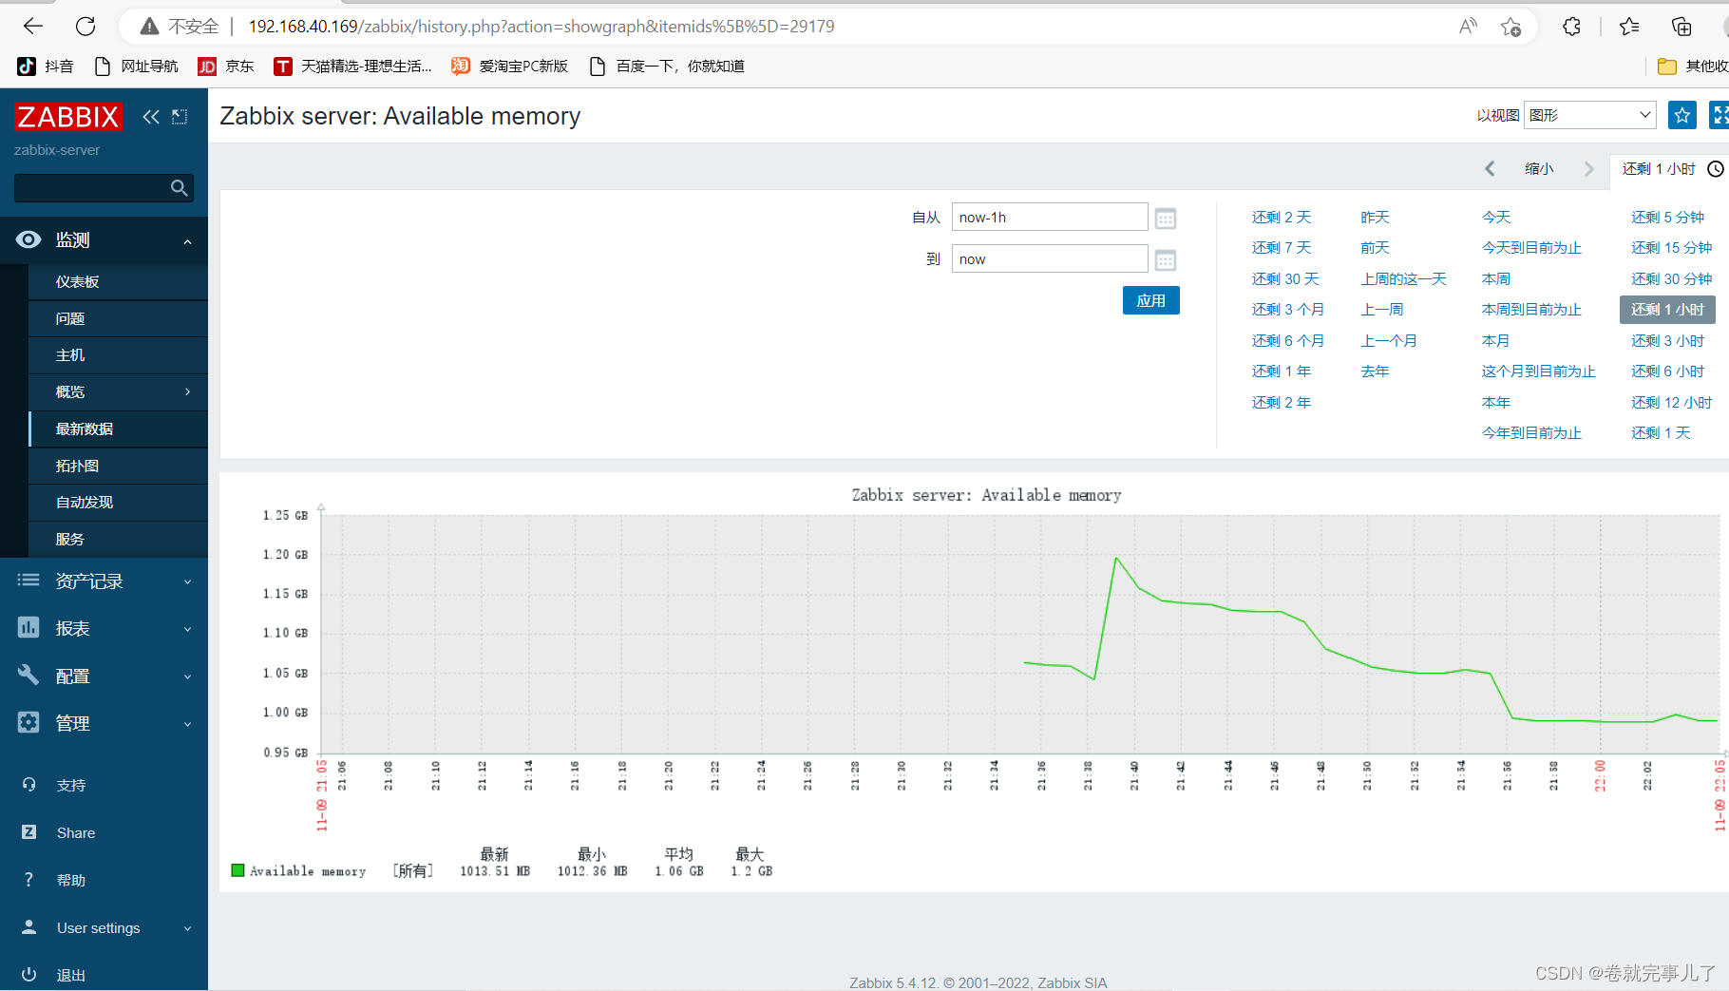Select 昨天 range

(1375, 218)
